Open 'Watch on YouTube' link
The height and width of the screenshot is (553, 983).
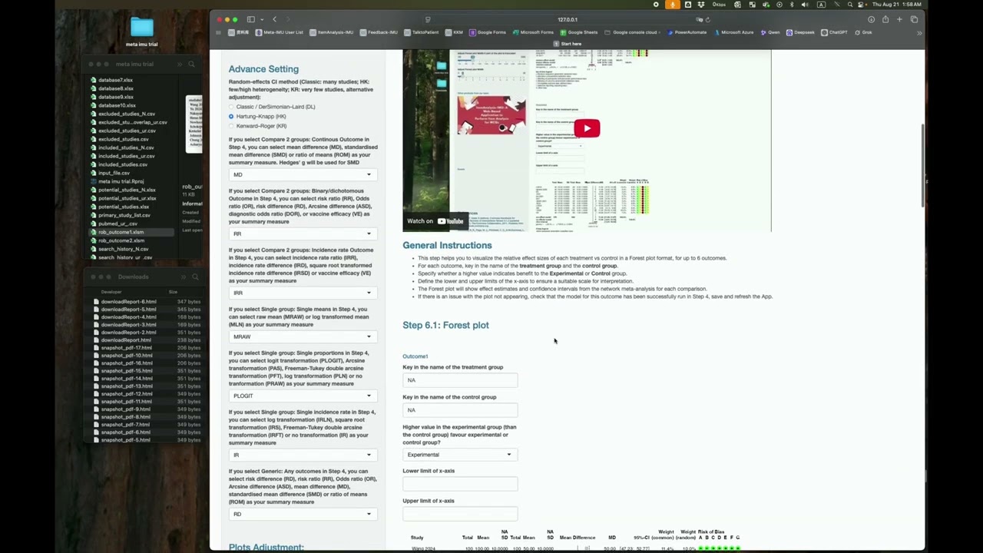tap(435, 221)
